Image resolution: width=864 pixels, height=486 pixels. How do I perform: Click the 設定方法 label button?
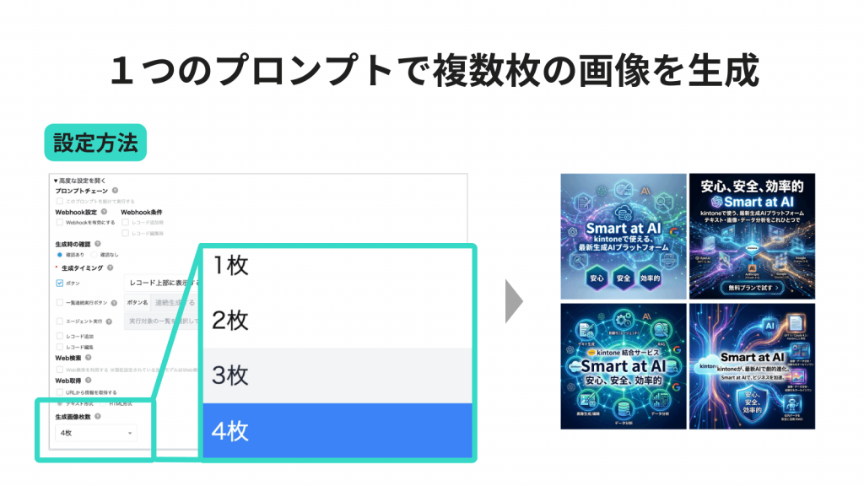[x=95, y=143]
